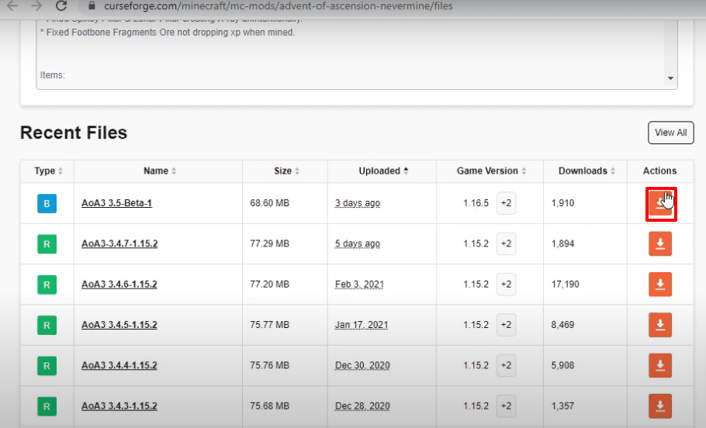Click the '3 days ago' upload date
The height and width of the screenshot is (428, 706).
358,203
